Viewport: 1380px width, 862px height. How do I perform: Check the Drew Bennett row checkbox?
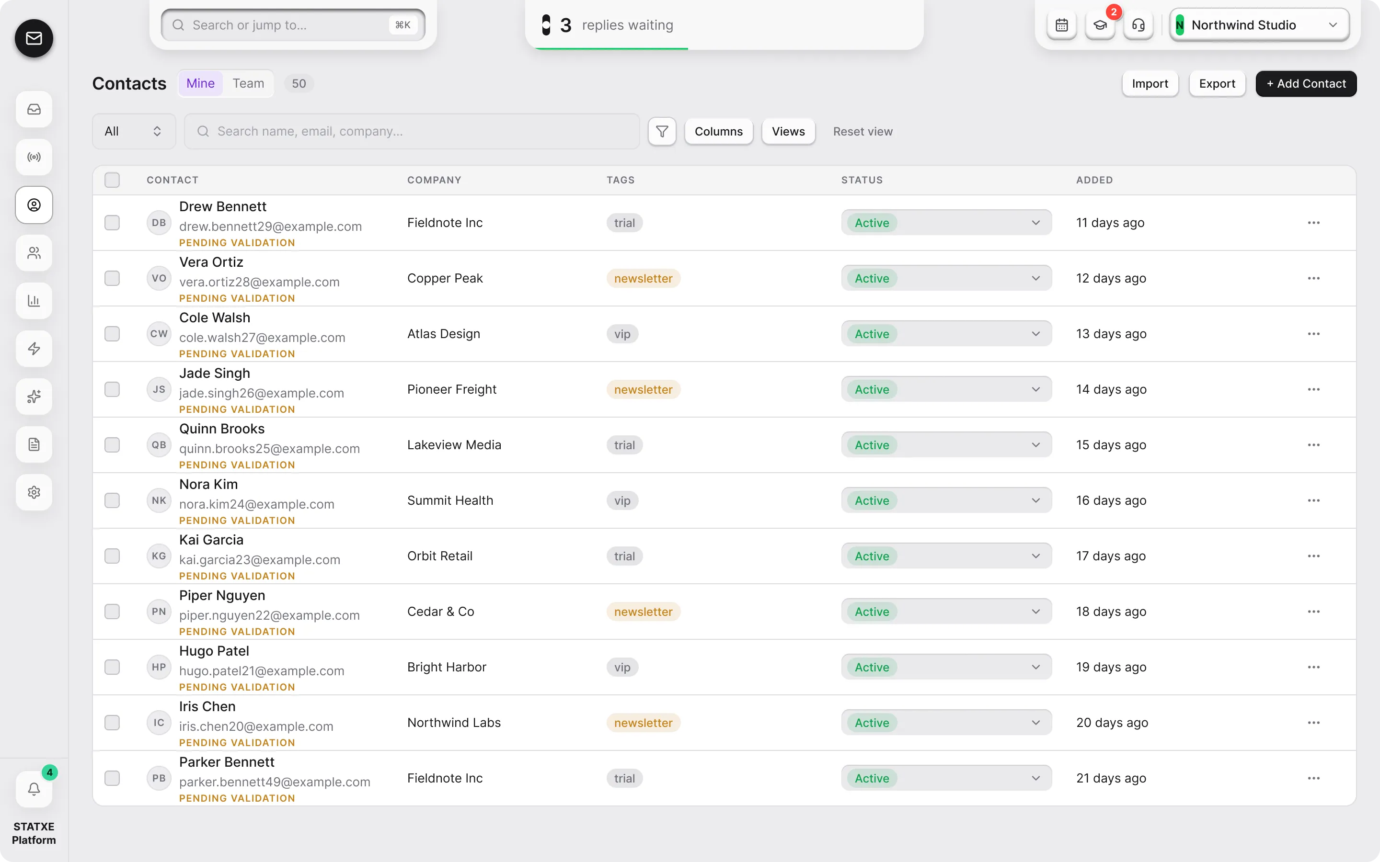point(112,223)
